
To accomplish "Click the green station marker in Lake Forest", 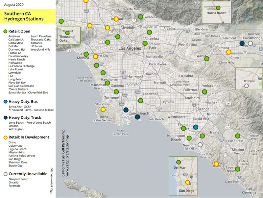I will tap(238, 136).
